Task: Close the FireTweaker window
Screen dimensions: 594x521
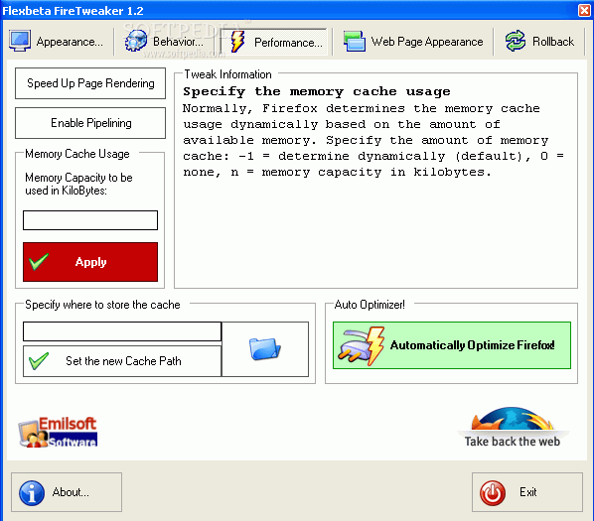Action: (x=584, y=10)
